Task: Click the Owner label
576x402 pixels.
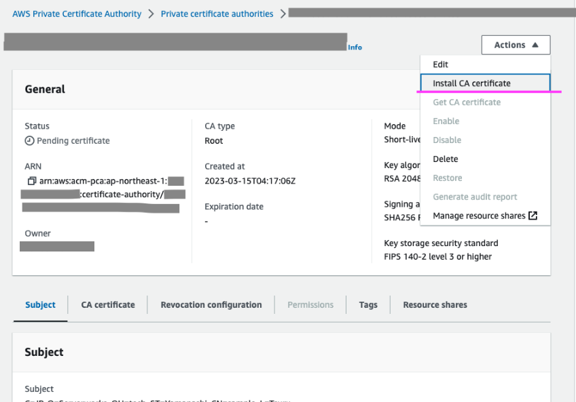Action: tap(37, 234)
